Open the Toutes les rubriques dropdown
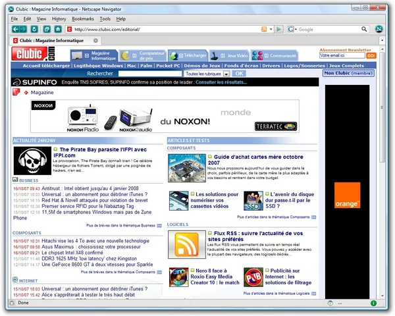395x316 pixels. [226, 74]
